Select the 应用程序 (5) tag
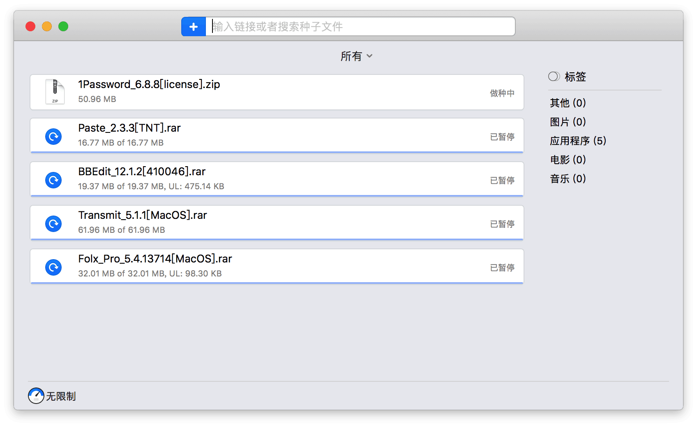697x427 pixels. coord(578,141)
